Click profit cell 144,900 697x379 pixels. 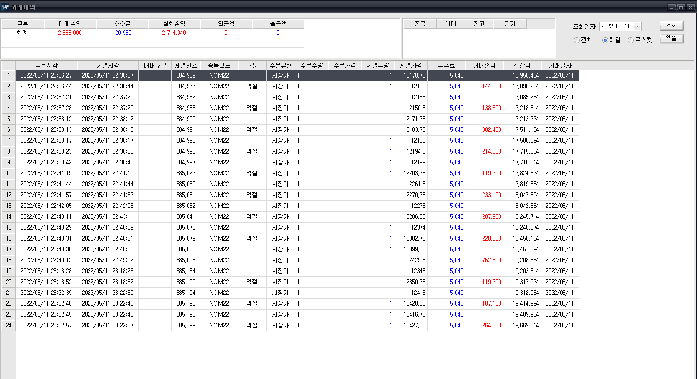pos(484,86)
